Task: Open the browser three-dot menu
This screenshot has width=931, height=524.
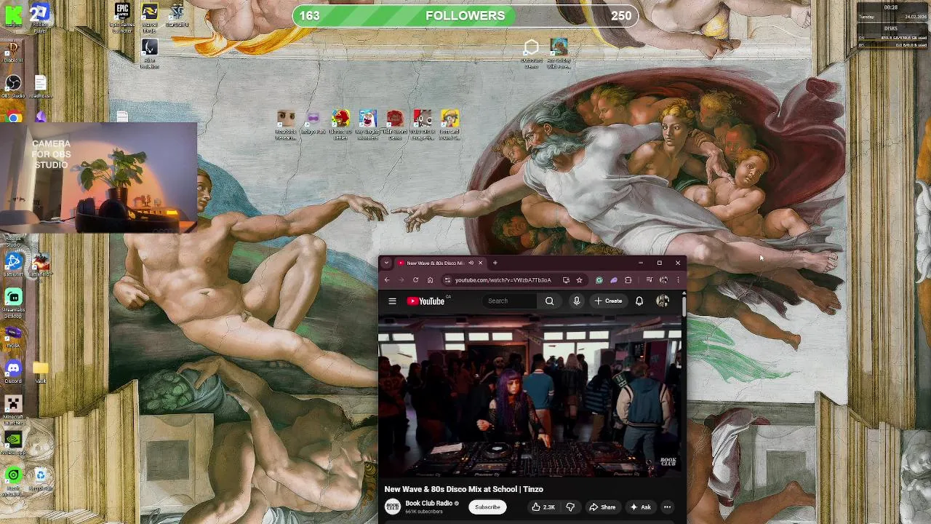Action: [678, 279]
